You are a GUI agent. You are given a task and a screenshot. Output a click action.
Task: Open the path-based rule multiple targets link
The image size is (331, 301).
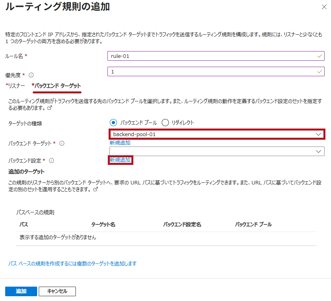coord(73,263)
